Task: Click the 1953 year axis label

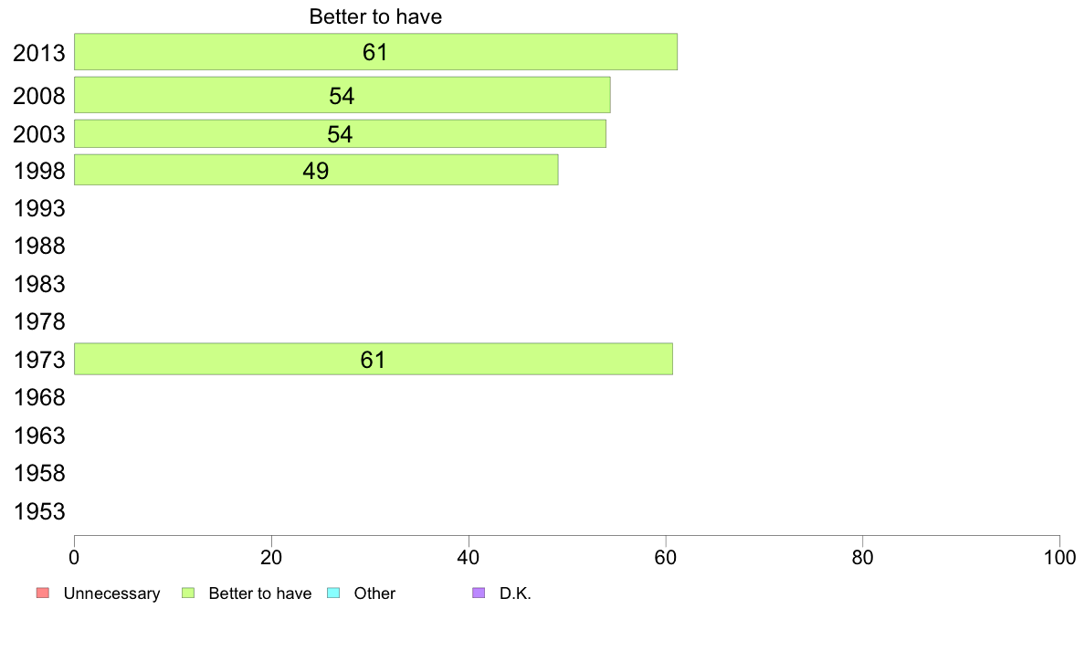Action: pyautogui.click(x=38, y=511)
